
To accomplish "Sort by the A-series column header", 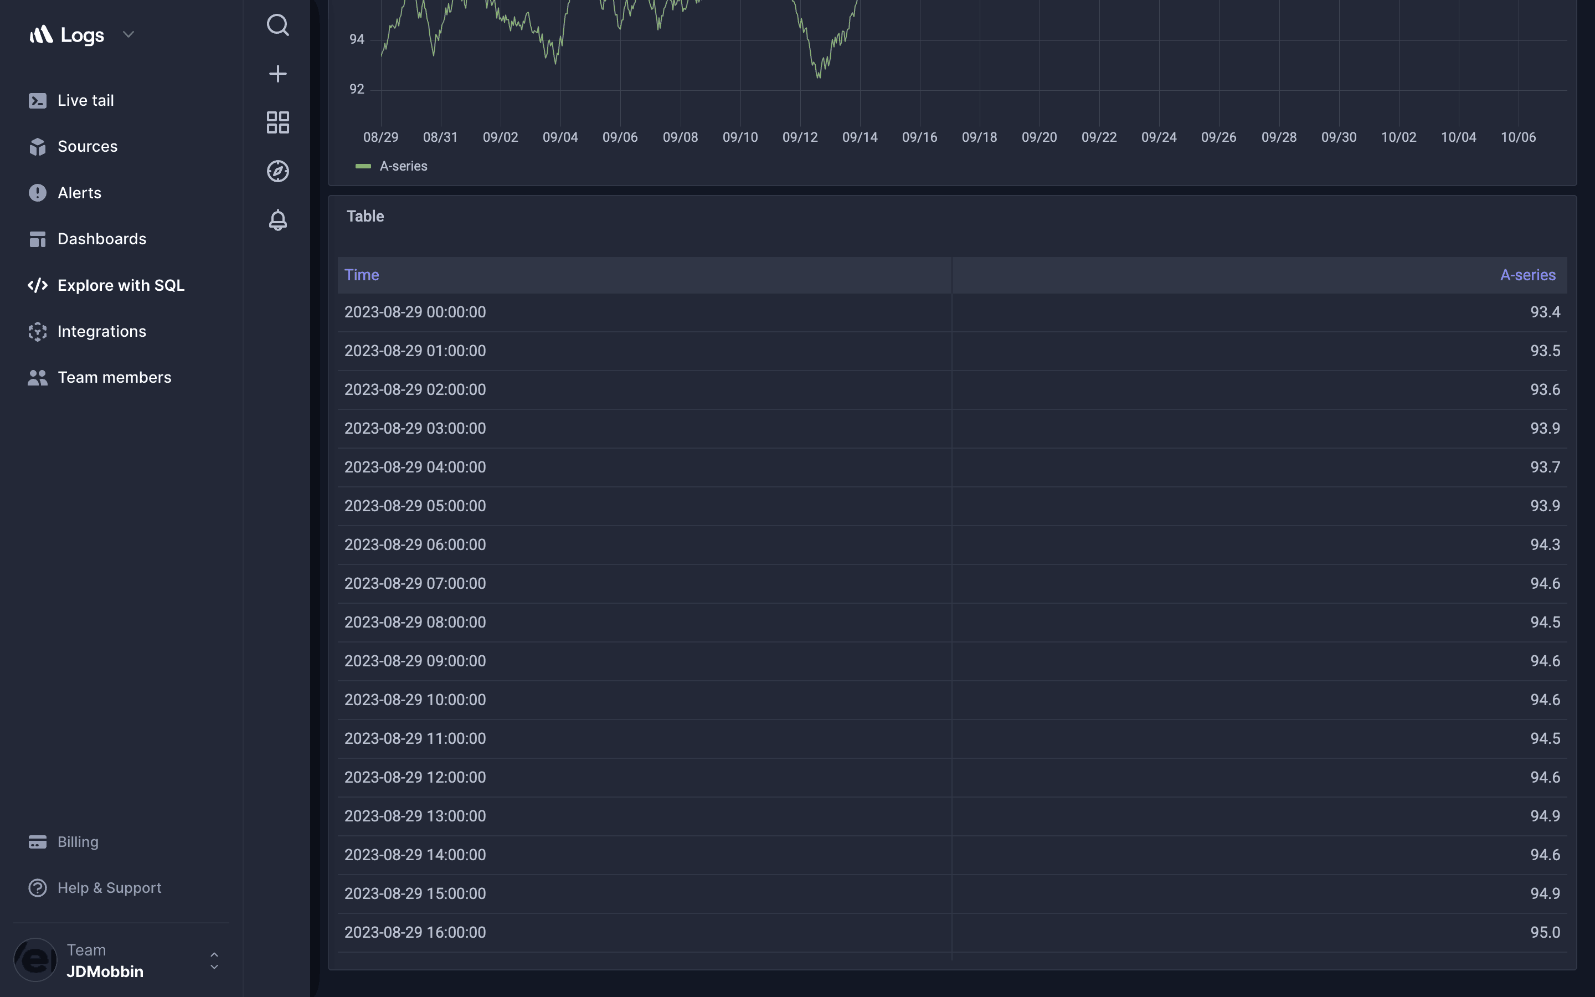I will pyautogui.click(x=1527, y=275).
